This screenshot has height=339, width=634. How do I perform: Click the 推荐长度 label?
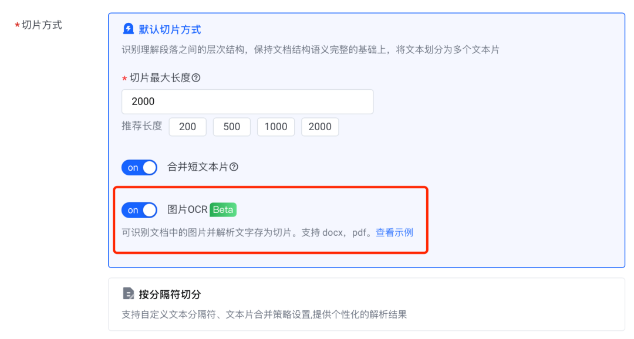(142, 126)
